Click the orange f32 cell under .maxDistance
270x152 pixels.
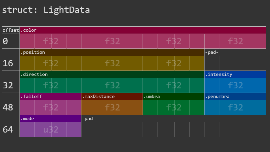112,107
